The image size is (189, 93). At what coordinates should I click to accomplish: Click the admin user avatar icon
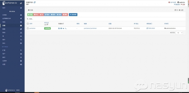178,2
